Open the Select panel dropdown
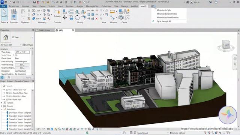The image size is (240, 135). pos(4,22)
